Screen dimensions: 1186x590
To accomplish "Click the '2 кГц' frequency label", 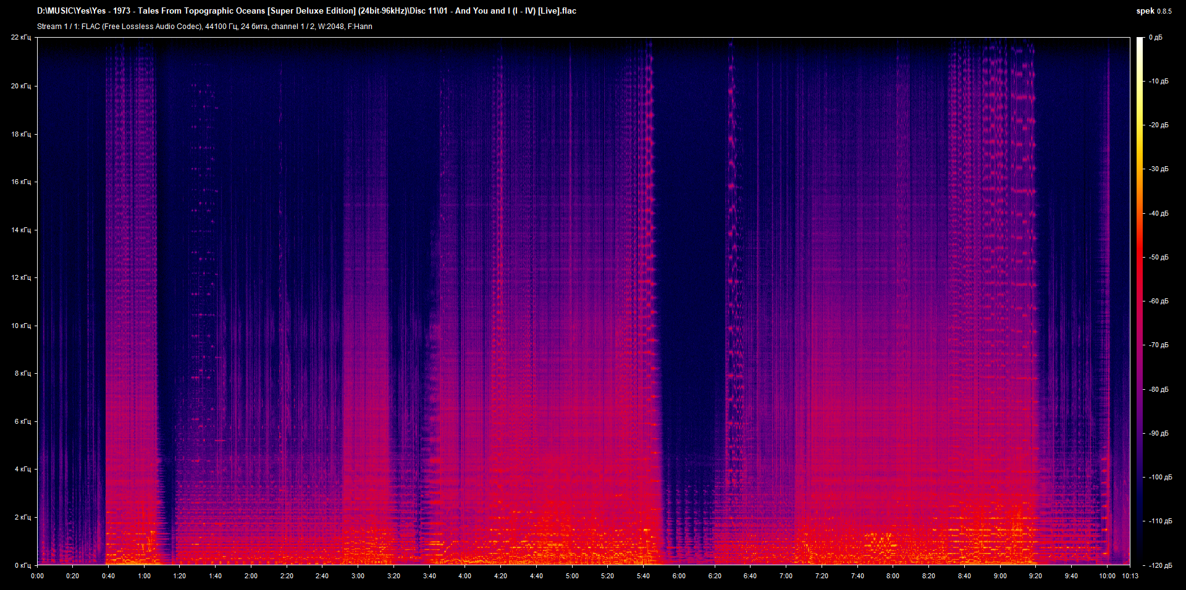I will [x=23, y=517].
